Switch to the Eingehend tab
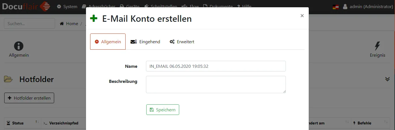 (x=145, y=42)
